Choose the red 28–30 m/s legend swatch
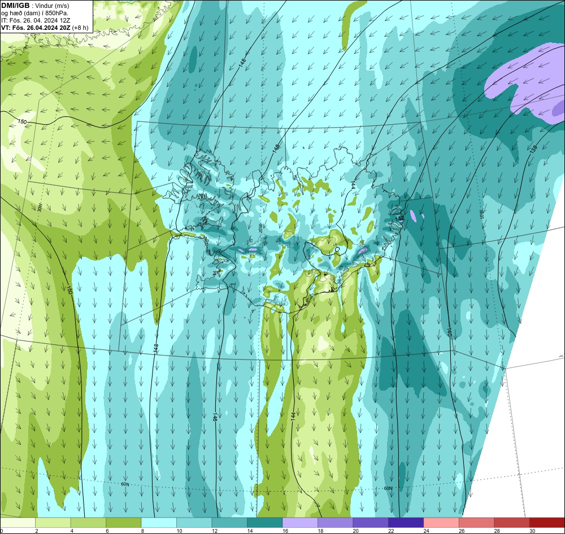 tap(512, 523)
